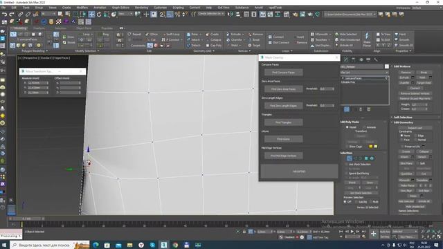Open the Workspaces Default dropdown
The image size is (443, 249).
pyautogui.click(x=428, y=8)
